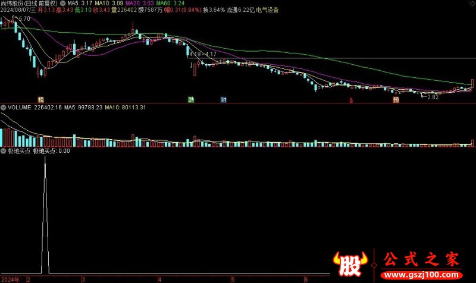This screenshot has width=476, height=283.
Task: Select the green MA60: 3.24 label
Action: (x=170, y=4)
